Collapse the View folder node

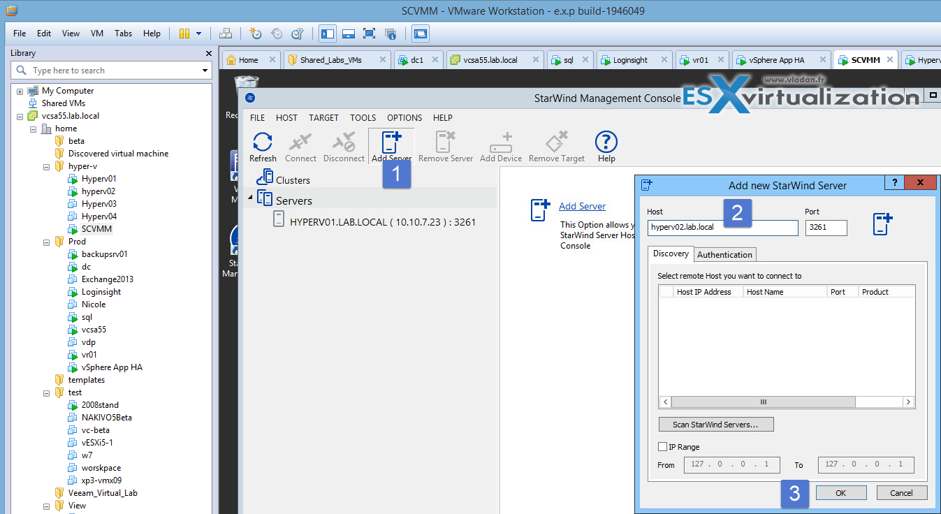point(46,506)
